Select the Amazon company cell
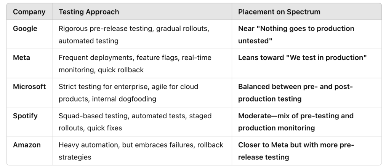 coord(27,145)
